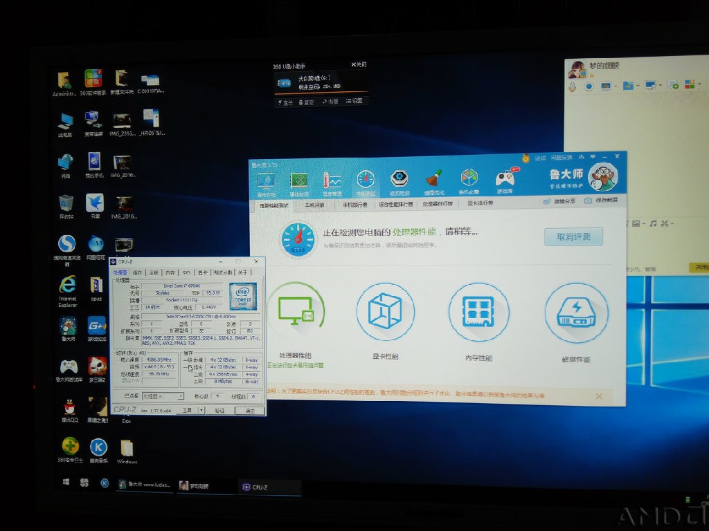Open hardware detection circuit-board icon in Ludashi
This screenshot has width=709, height=531.
pyautogui.click(x=299, y=181)
